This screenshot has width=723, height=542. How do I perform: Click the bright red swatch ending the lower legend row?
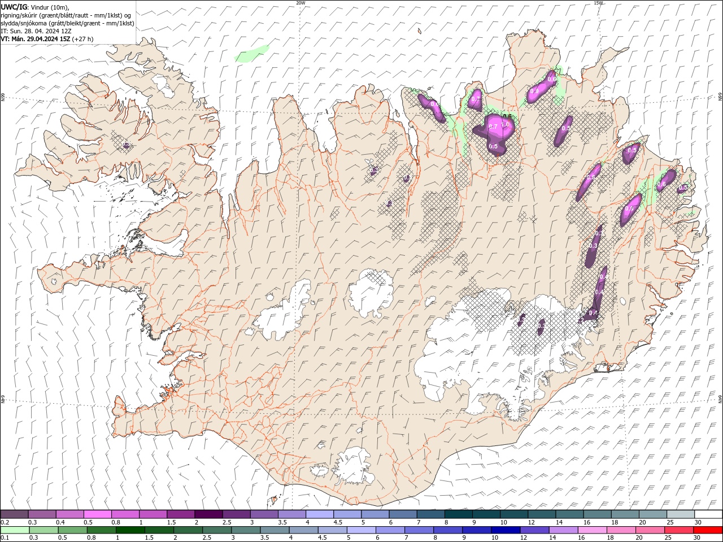pyautogui.click(x=708, y=530)
